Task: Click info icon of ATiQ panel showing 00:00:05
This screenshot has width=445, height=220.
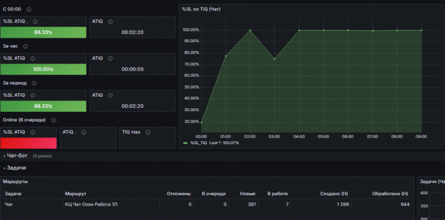Action: [110, 58]
